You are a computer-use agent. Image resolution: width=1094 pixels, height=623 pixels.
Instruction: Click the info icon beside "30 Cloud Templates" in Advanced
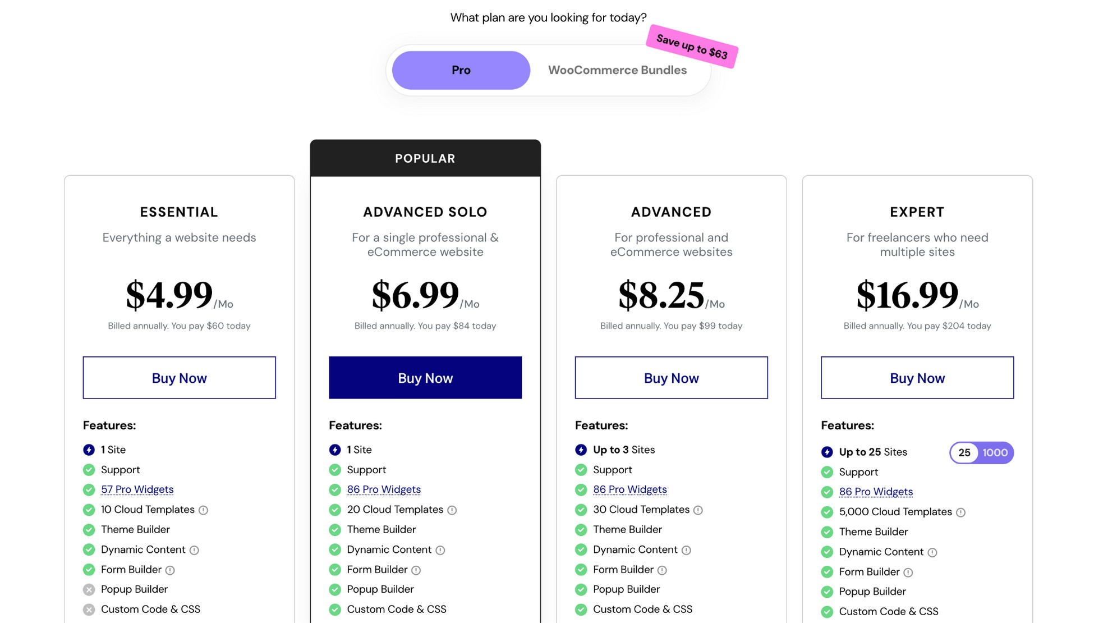(x=698, y=510)
